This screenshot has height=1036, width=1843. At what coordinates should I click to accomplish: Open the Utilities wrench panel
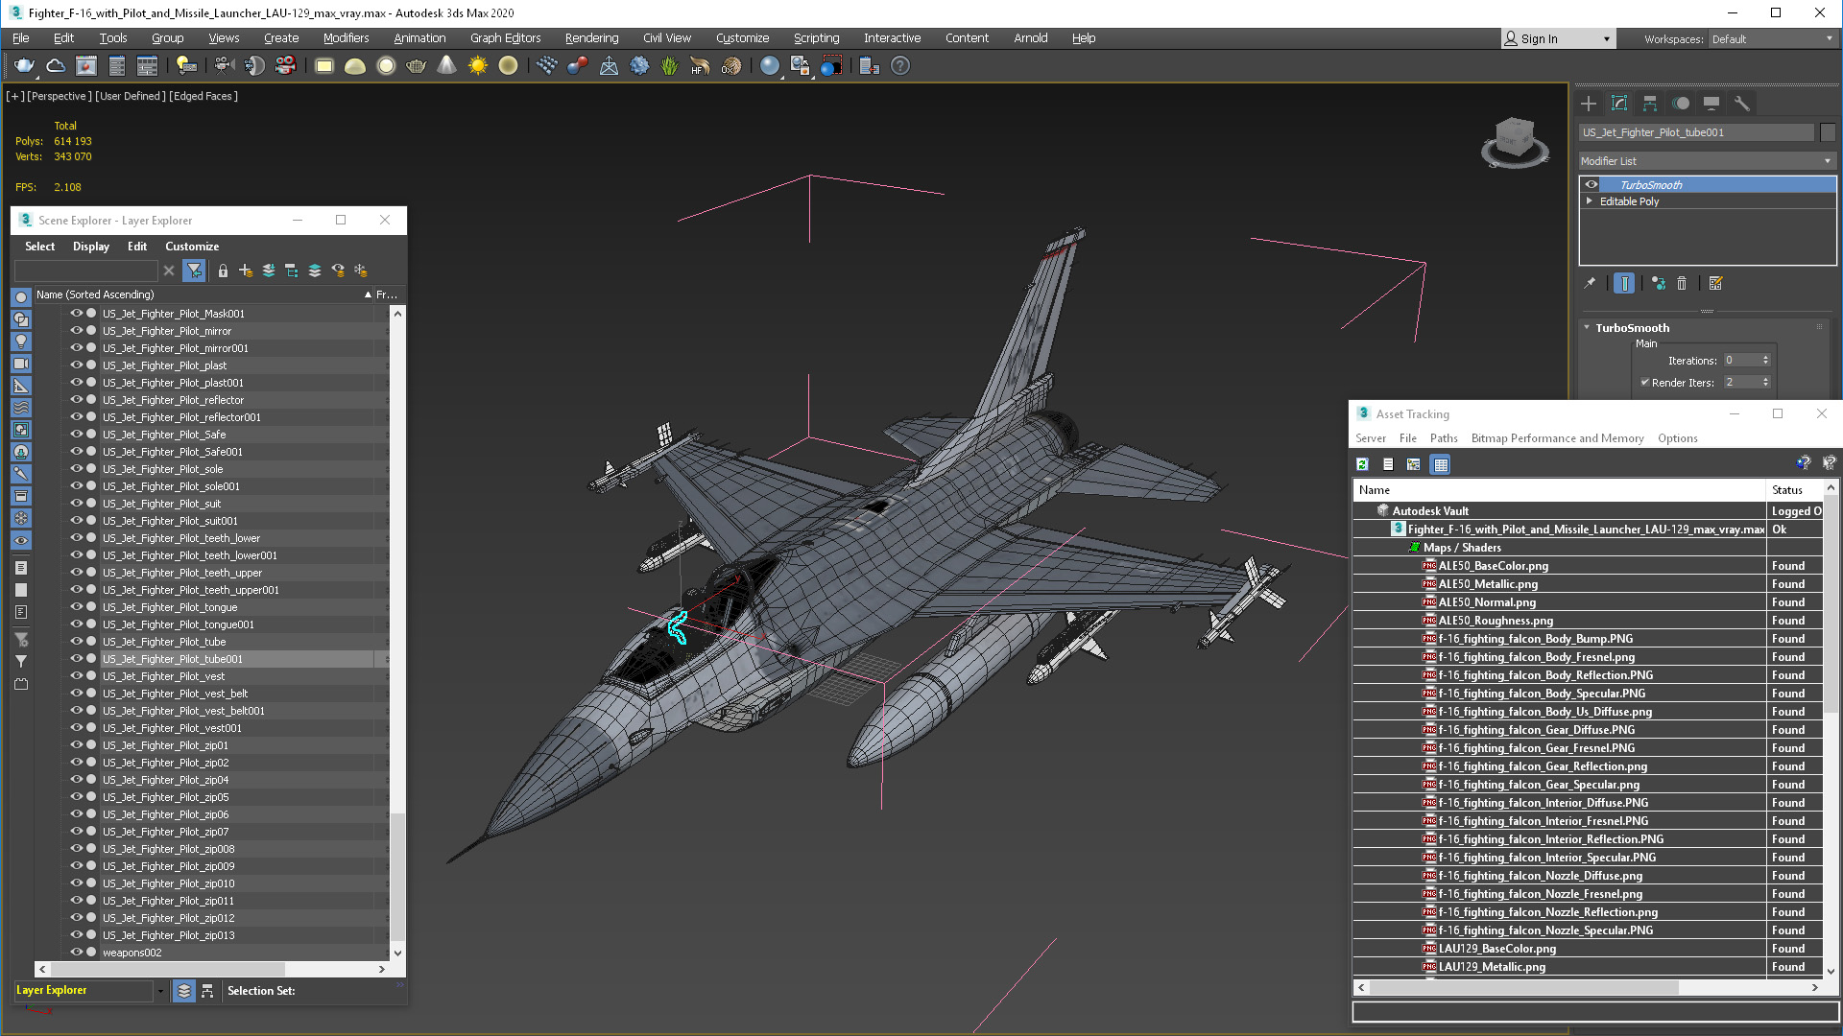pos(1741,104)
